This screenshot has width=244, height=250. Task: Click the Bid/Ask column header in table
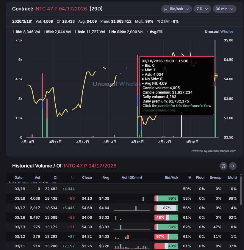pyautogui.click(x=171, y=178)
